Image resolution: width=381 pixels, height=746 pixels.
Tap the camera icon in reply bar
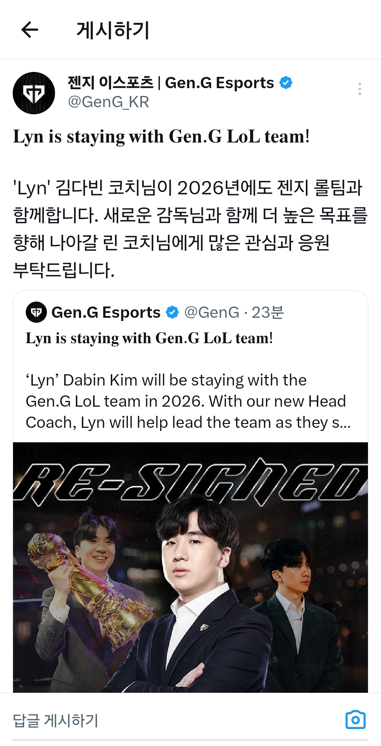(x=356, y=720)
